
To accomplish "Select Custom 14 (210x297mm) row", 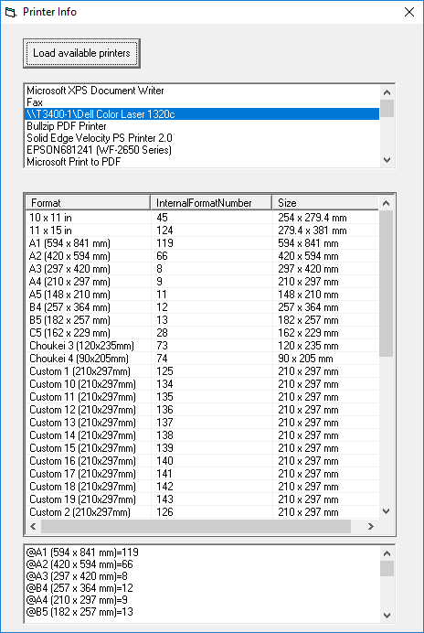I will (203, 435).
